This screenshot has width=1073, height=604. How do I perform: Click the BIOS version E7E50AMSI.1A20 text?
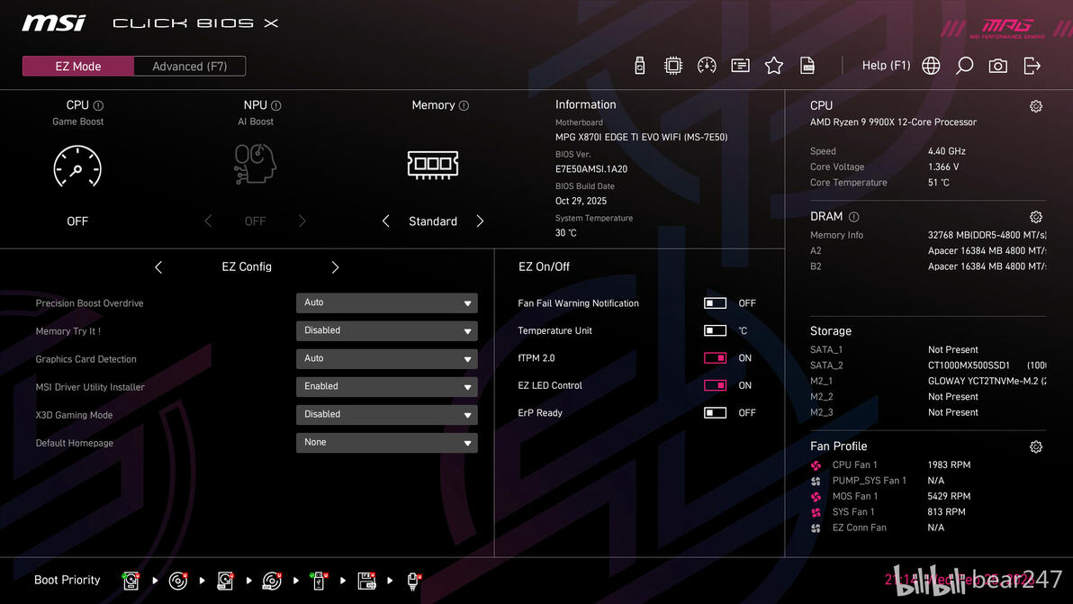point(591,169)
